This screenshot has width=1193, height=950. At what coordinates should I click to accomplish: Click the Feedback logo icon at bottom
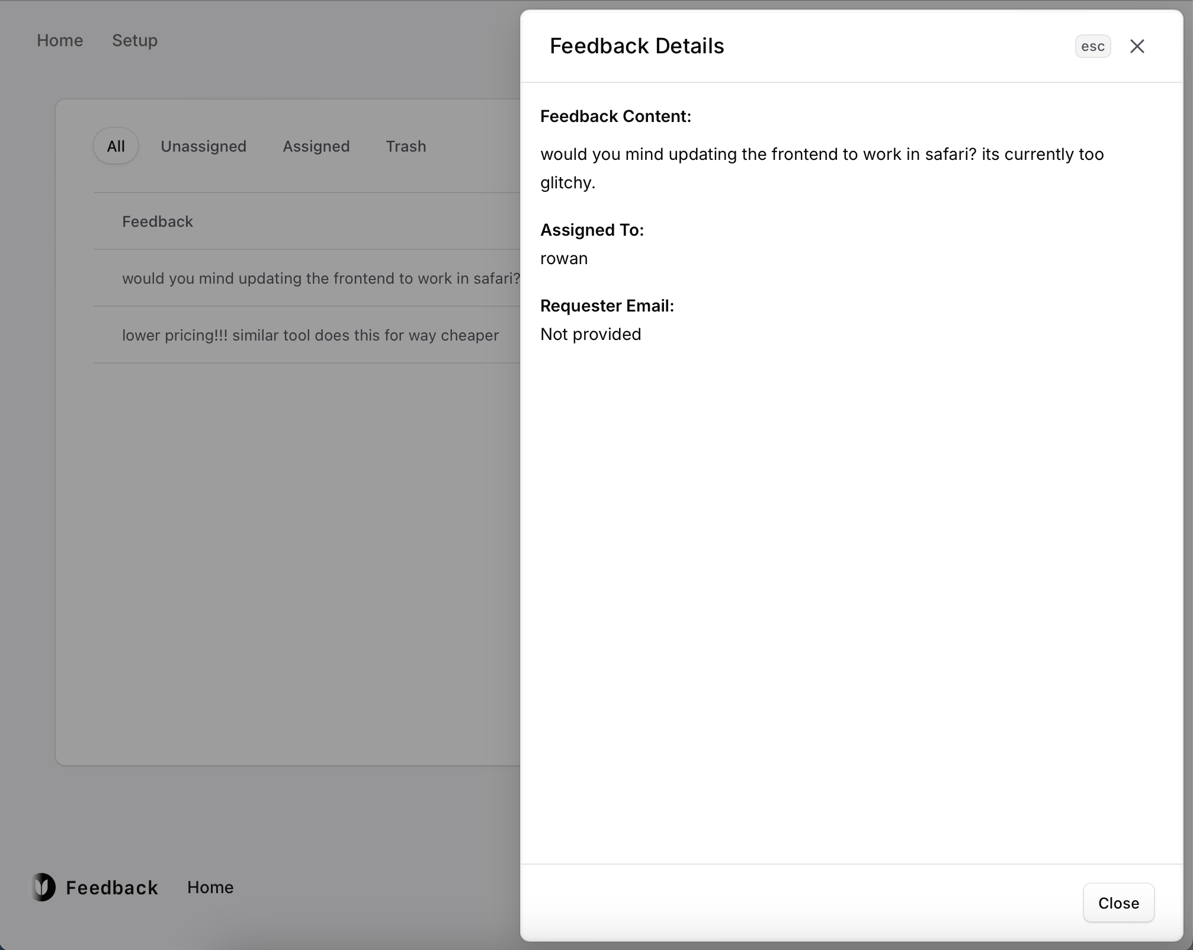point(44,887)
